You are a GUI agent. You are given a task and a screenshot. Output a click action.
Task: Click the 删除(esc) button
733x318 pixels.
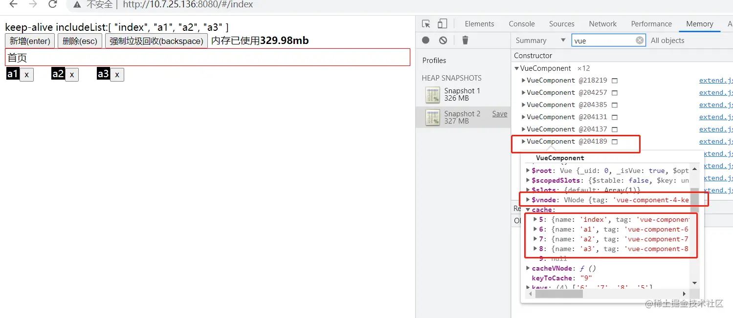pyautogui.click(x=80, y=41)
